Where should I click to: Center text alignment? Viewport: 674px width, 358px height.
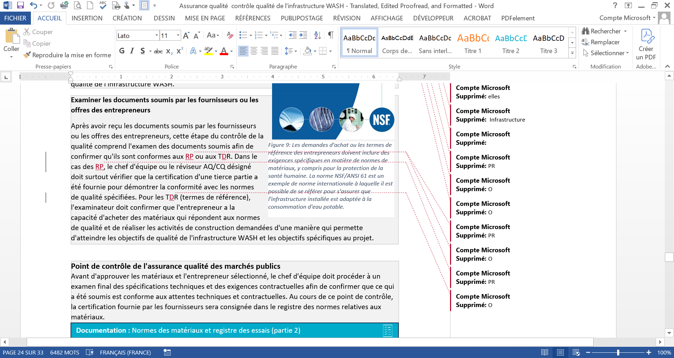point(254,51)
